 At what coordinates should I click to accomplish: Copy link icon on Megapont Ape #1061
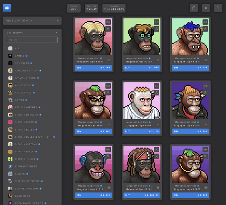[205, 86]
